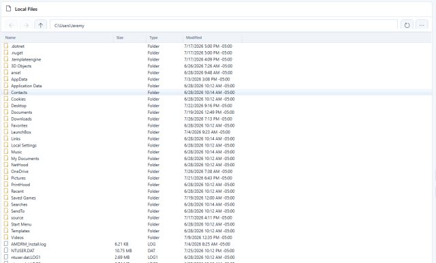Click the 7/26/2026 7:38 AM modified date
436x263 pixels.
[208, 172]
